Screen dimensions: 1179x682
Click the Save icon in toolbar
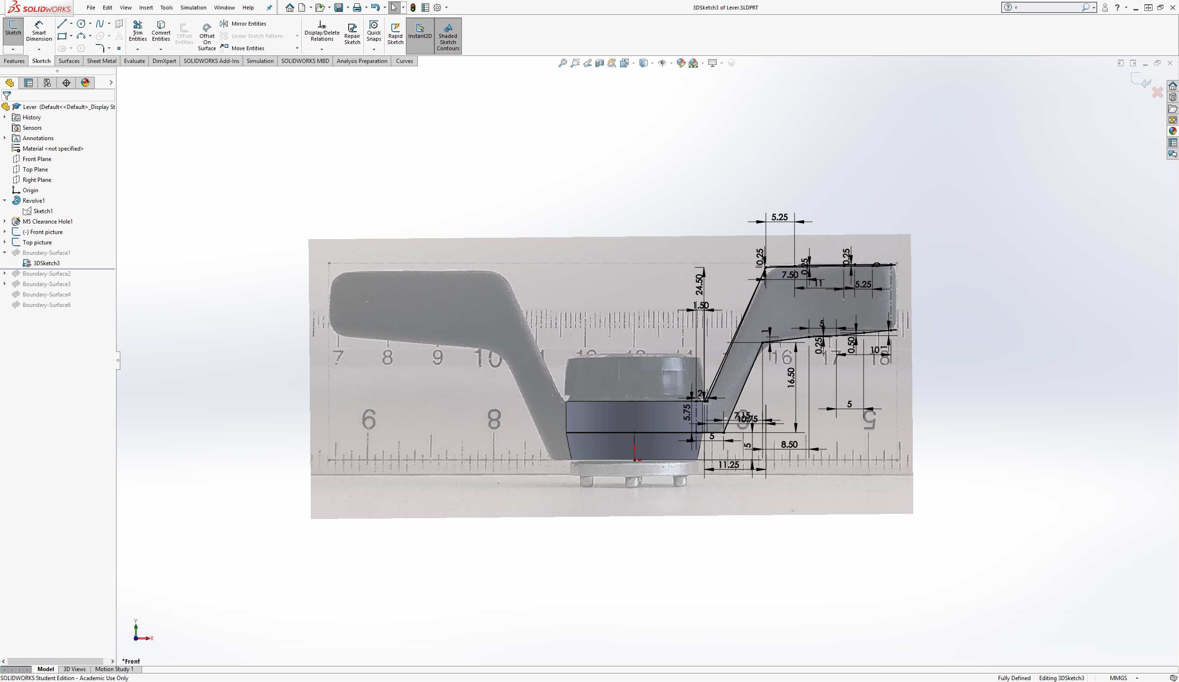coord(338,8)
